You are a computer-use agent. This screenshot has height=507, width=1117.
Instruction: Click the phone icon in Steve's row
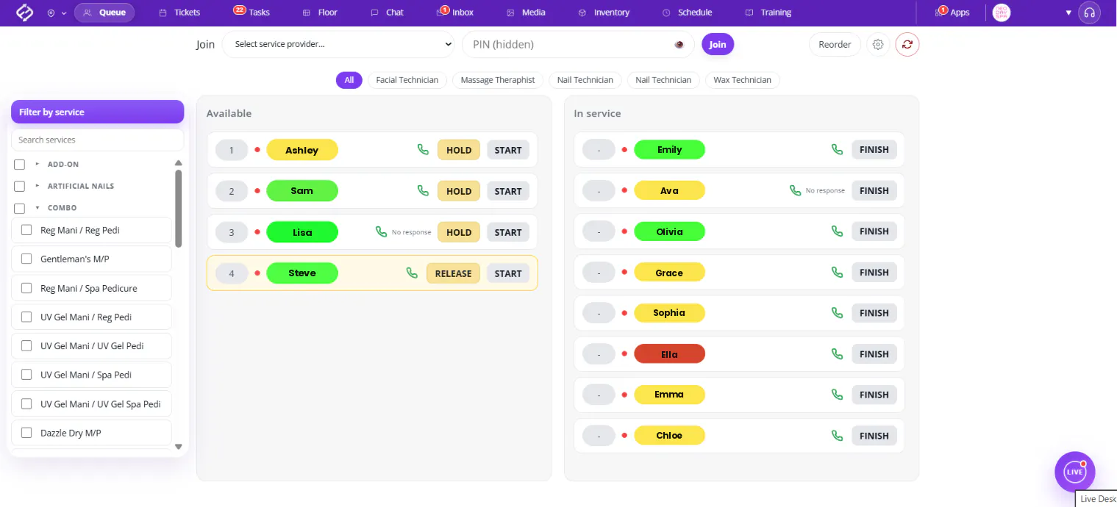click(412, 273)
